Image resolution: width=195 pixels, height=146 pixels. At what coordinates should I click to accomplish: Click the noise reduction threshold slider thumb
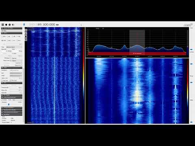(x=9, y=104)
